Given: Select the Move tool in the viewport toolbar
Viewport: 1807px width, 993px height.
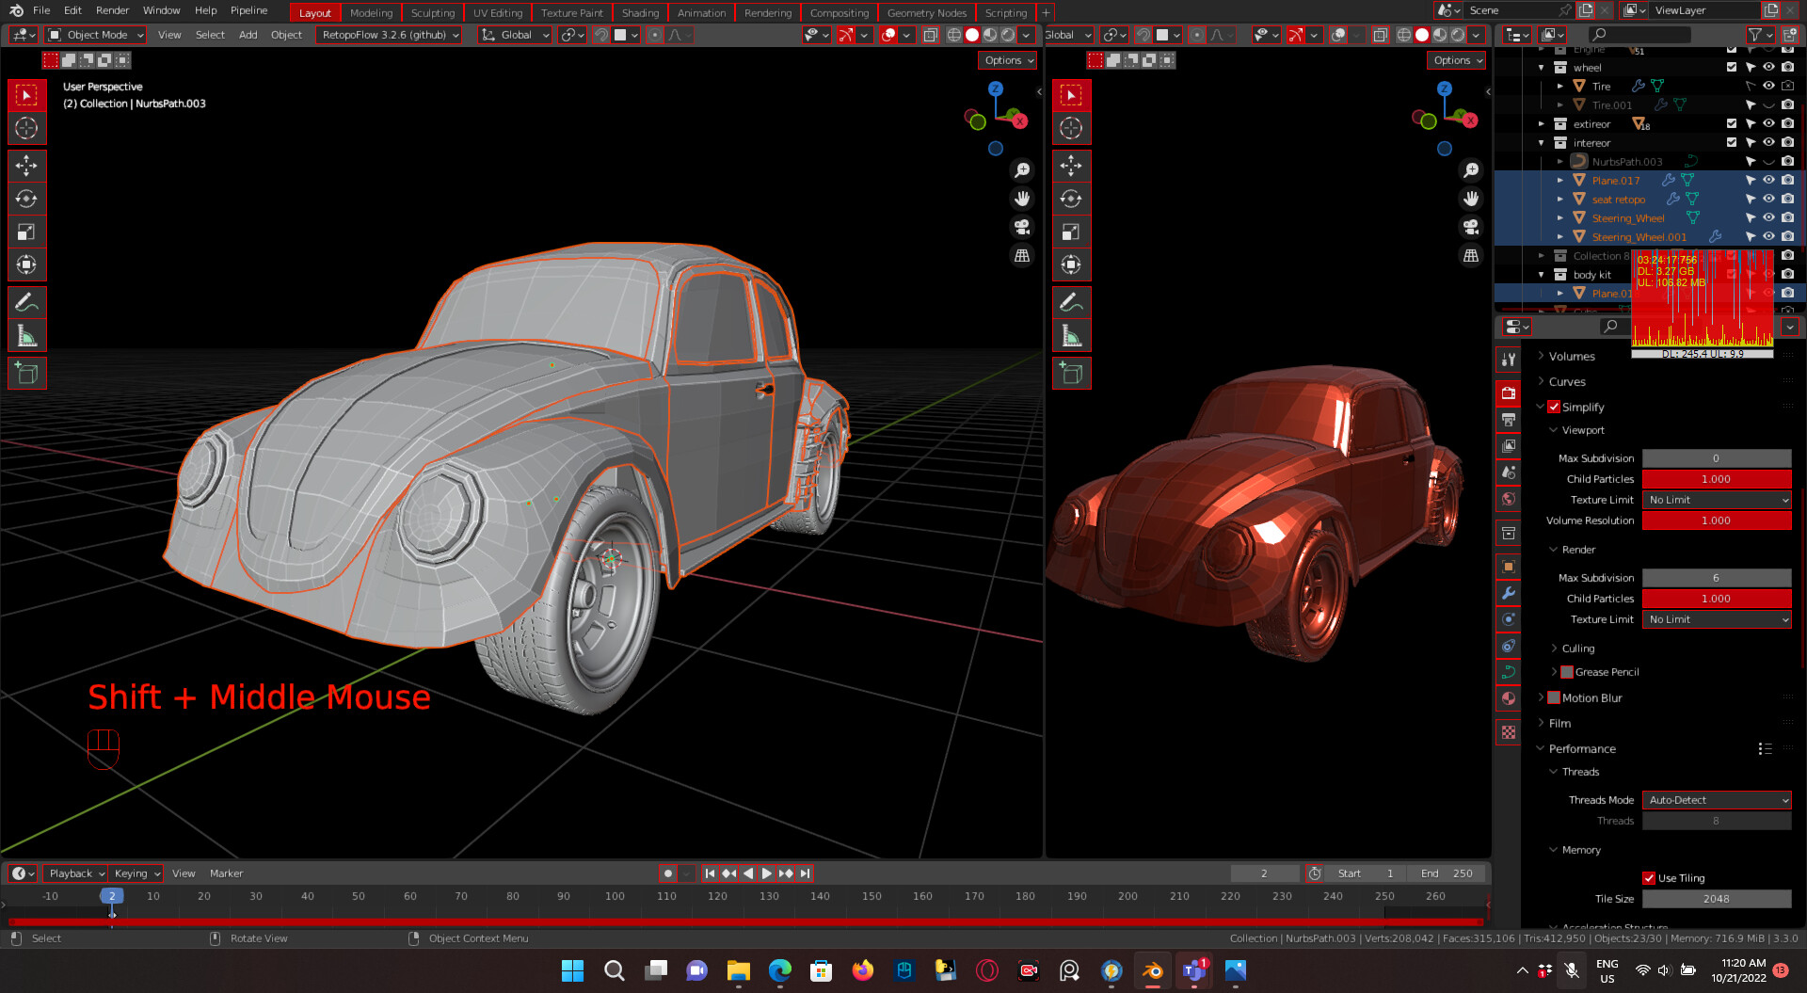Looking at the screenshot, I should [26, 166].
